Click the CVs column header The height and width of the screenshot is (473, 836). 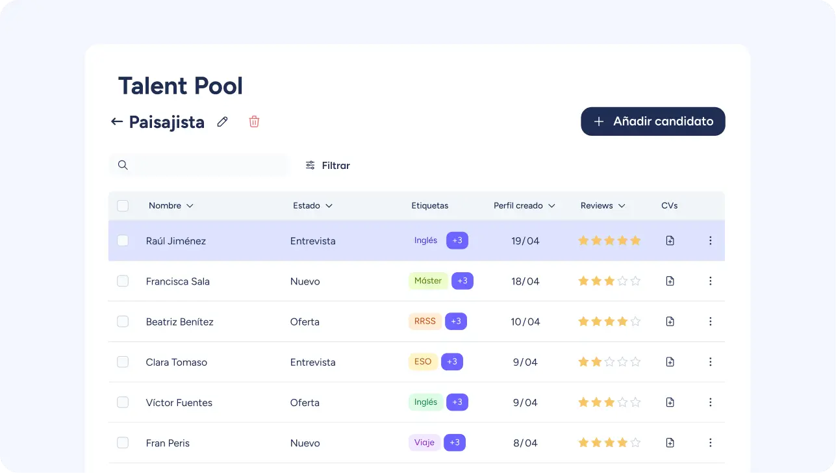point(669,206)
